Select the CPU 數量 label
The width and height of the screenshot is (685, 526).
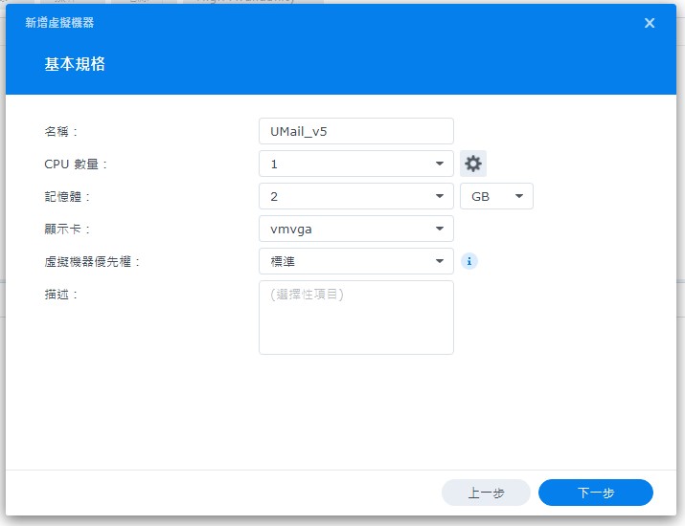point(77,164)
